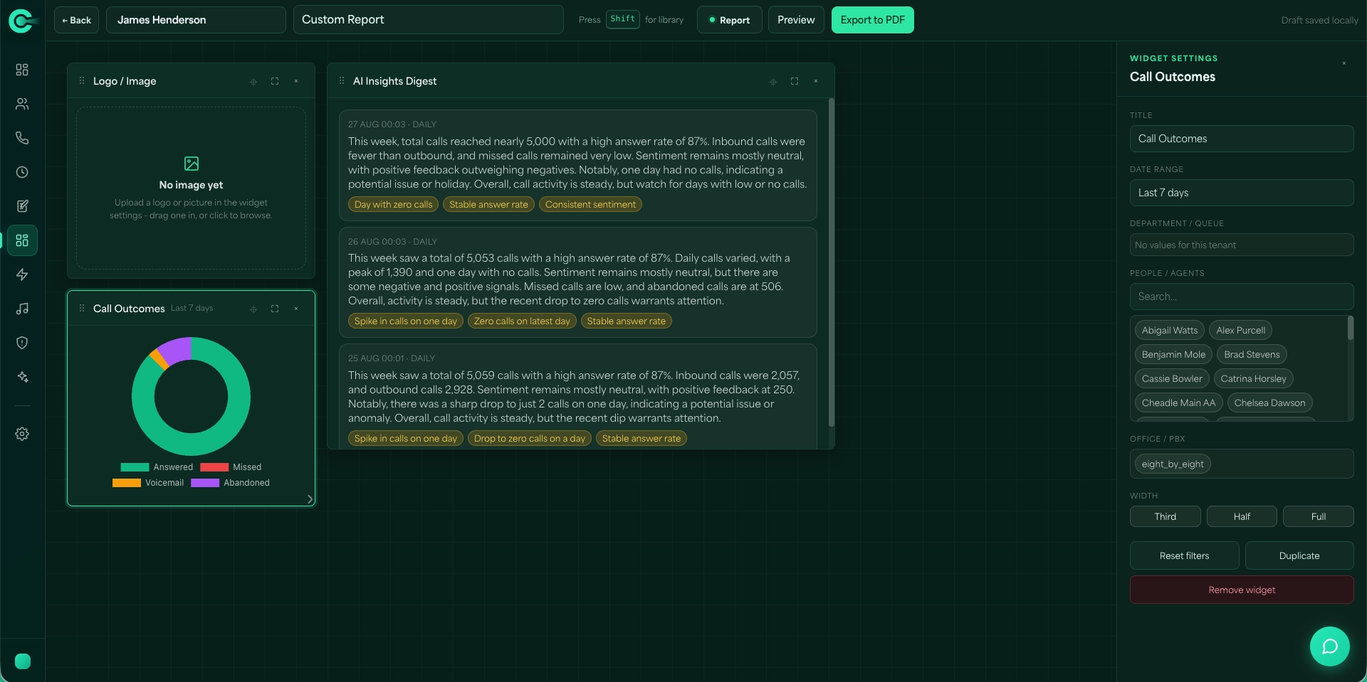Select agent Chelsea Dawson

click(1269, 403)
